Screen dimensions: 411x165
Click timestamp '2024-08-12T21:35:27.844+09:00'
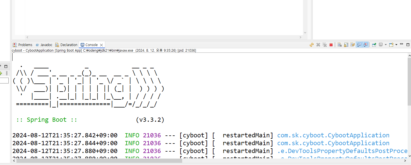[65, 143]
